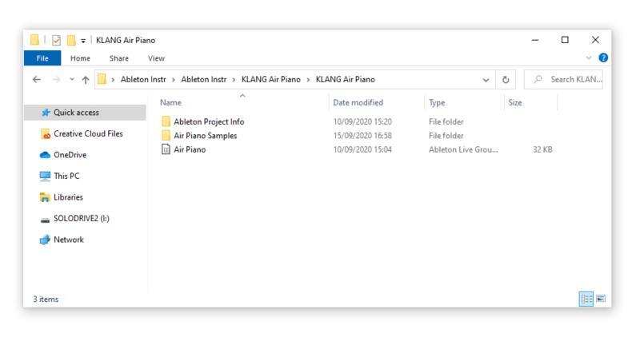Click the Search KLANG input box
Screen dimensions: 640x349
(x=570, y=80)
